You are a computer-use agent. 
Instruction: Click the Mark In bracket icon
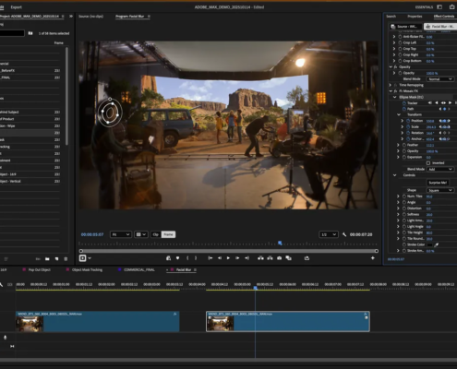(187, 258)
